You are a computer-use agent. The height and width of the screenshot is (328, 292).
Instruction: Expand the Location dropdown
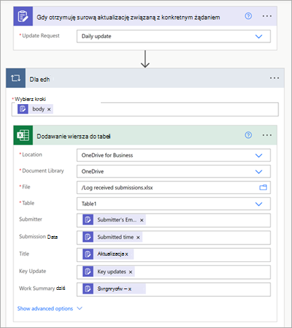(x=258, y=155)
